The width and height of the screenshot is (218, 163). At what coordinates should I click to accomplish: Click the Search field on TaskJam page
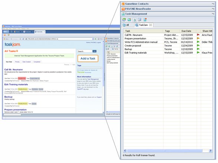pyautogui.click(x=85, y=51)
